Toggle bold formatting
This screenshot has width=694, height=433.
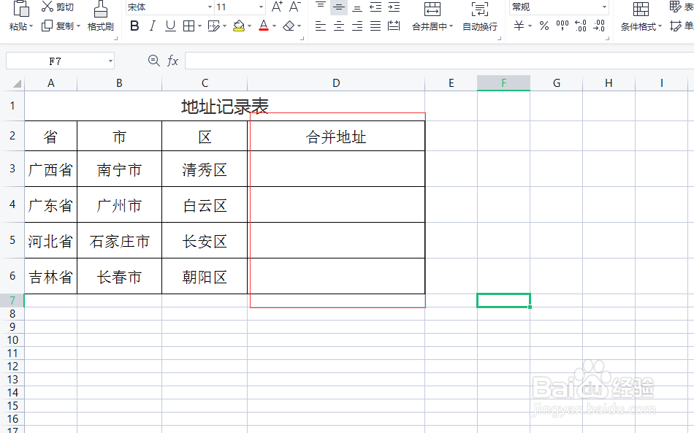[134, 26]
